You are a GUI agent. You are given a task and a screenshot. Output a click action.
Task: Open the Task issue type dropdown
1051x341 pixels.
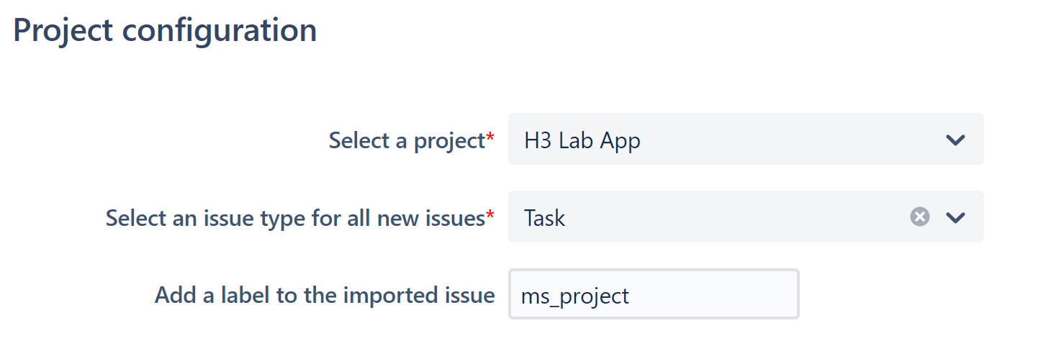[746, 217]
